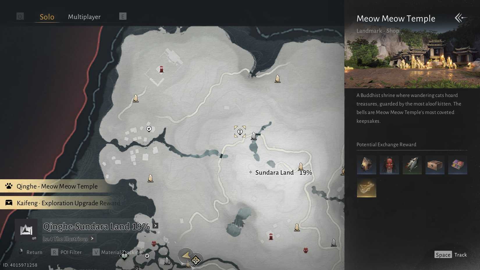Select the golden reward item icon
480x270 pixels.
coord(367,188)
